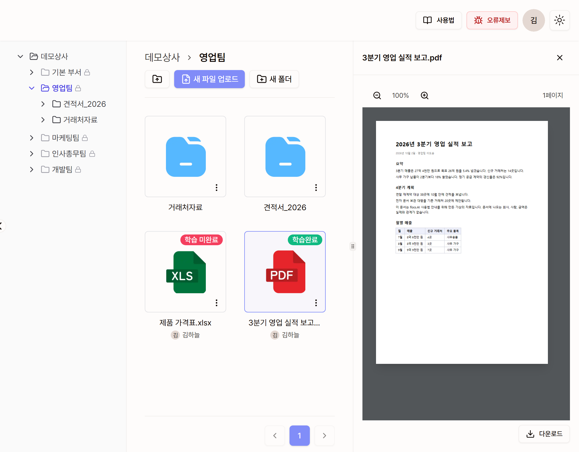Collapse the 영업팀 tree node

click(32, 88)
